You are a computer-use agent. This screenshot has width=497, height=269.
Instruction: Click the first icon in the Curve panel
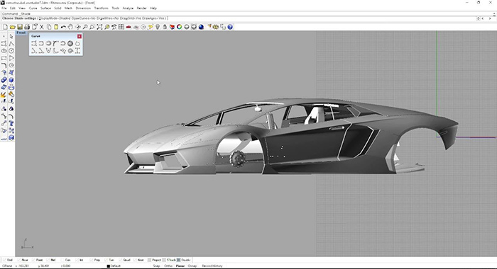[x=34, y=43]
